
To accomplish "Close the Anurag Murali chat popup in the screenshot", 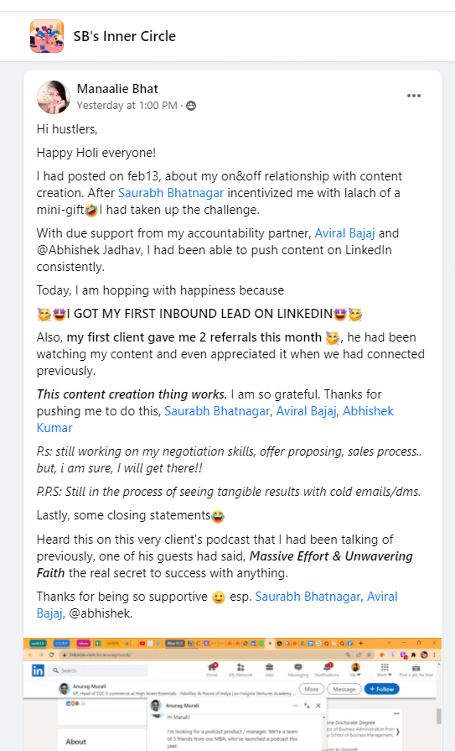I will [318, 706].
